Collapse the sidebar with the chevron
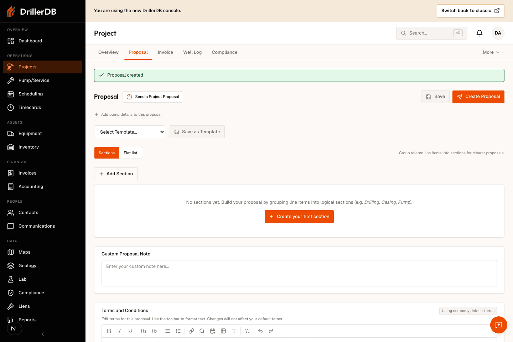This screenshot has height=342, width=513. (x=43, y=334)
